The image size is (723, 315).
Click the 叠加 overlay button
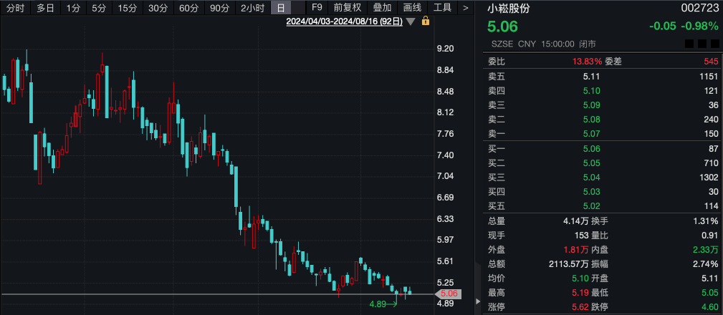[x=383, y=8]
